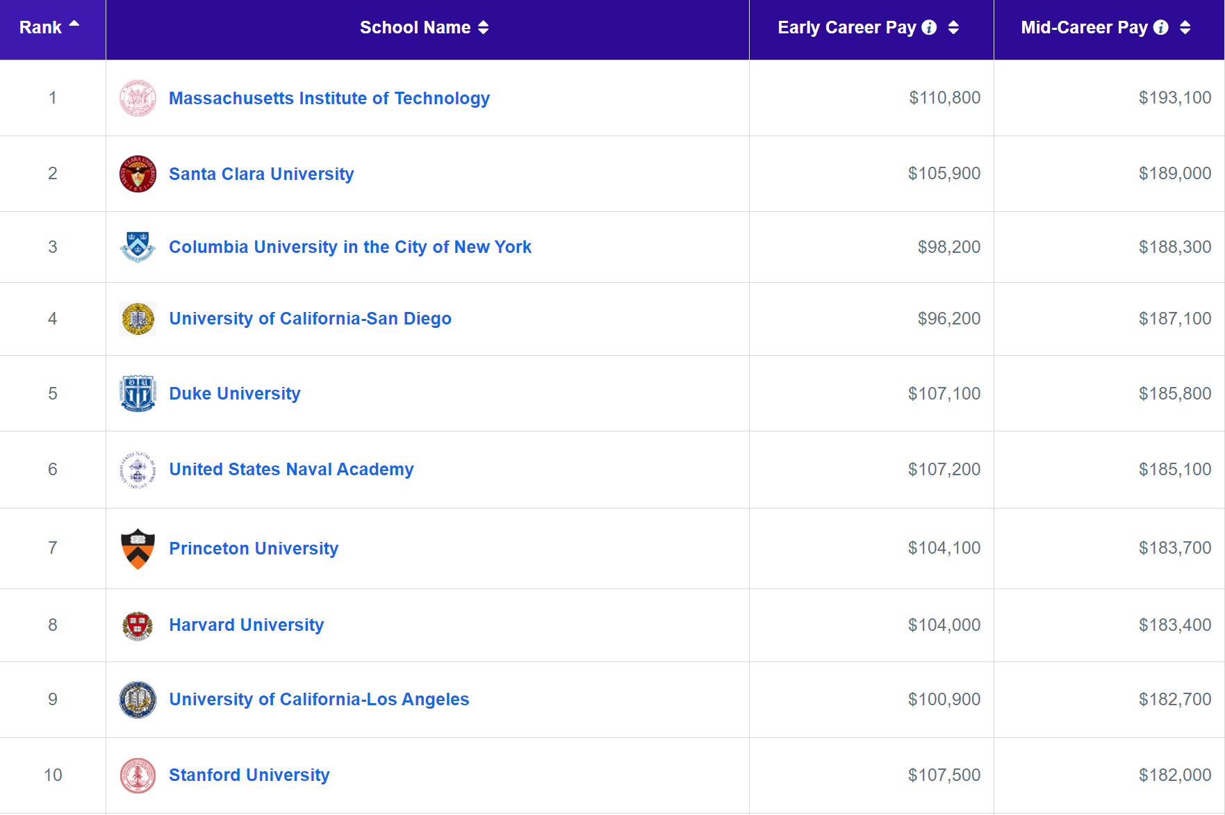Click the Harvard University crest logo
This screenshot has width=1225, height=815.
[x=138, y=625]
